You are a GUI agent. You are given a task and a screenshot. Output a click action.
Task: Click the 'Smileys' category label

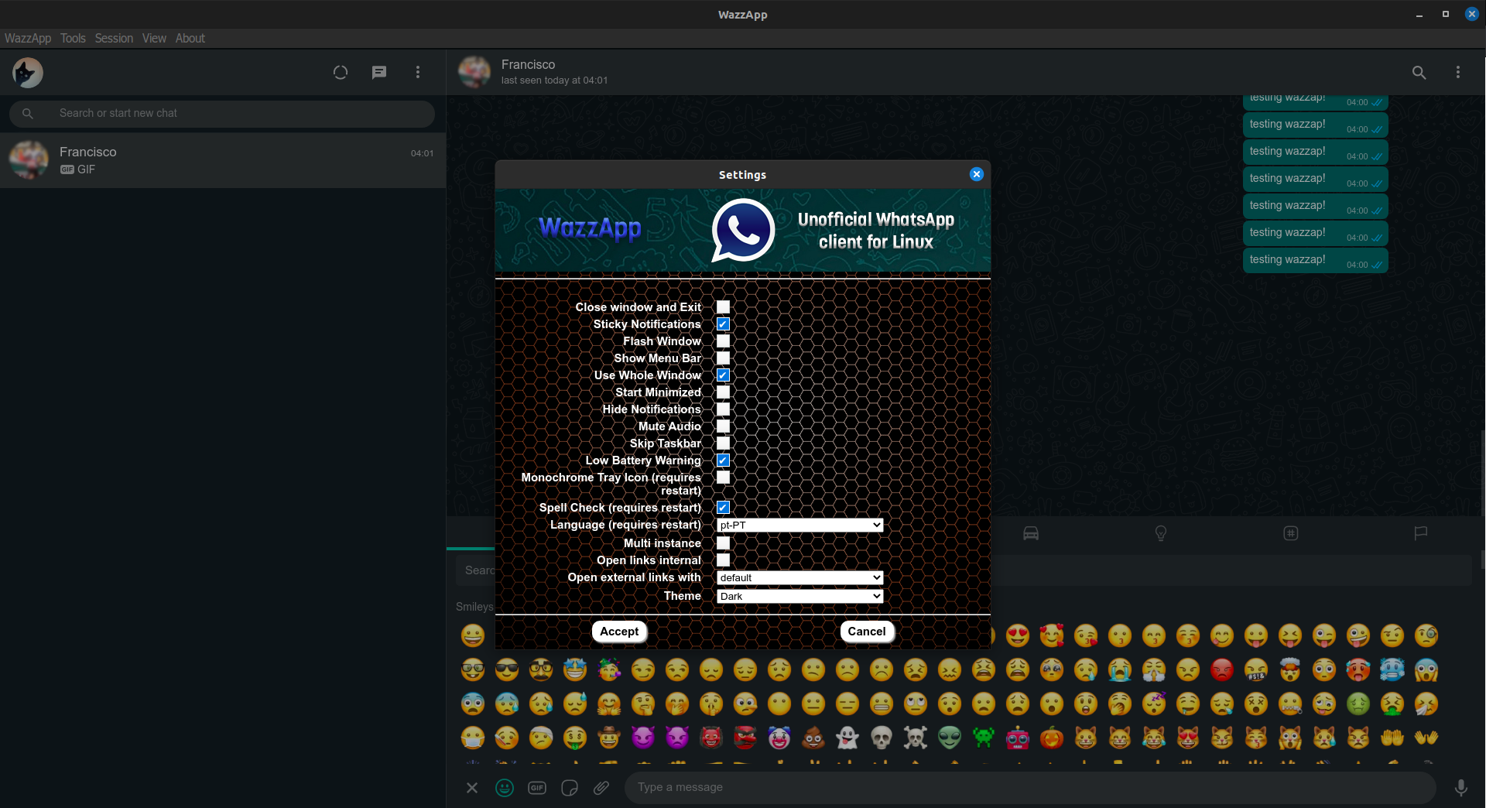[x=474, y=607]
